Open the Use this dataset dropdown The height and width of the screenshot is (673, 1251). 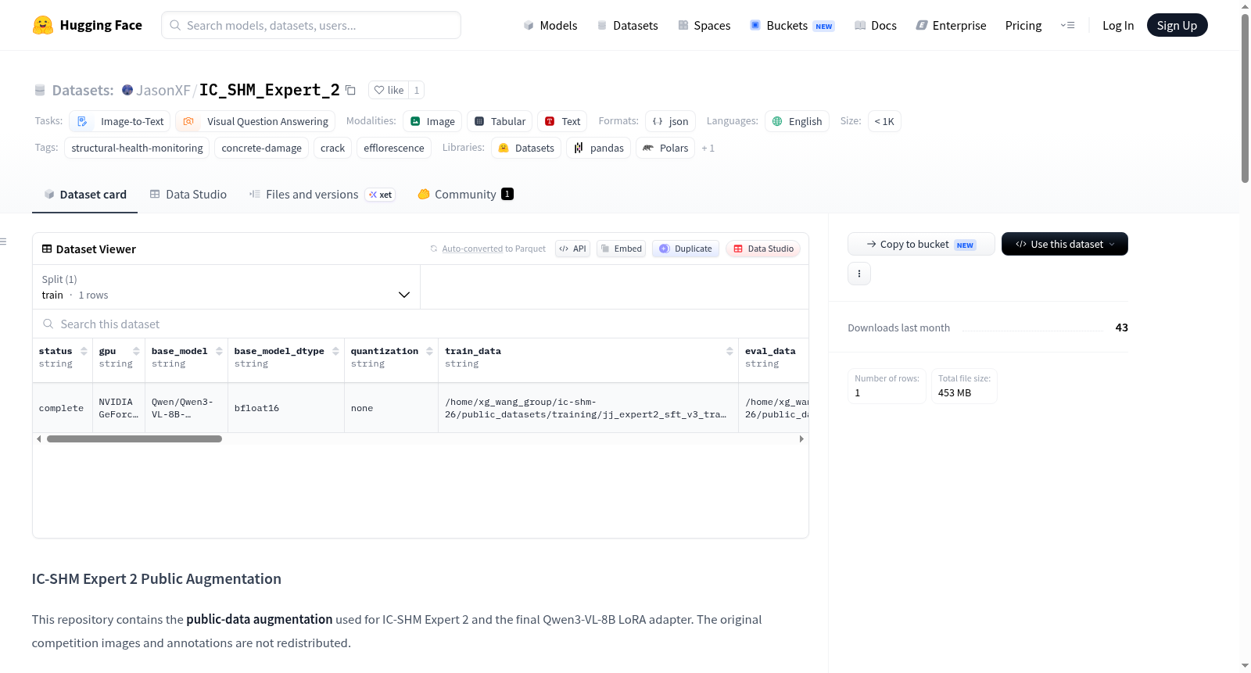[1065, 244]
